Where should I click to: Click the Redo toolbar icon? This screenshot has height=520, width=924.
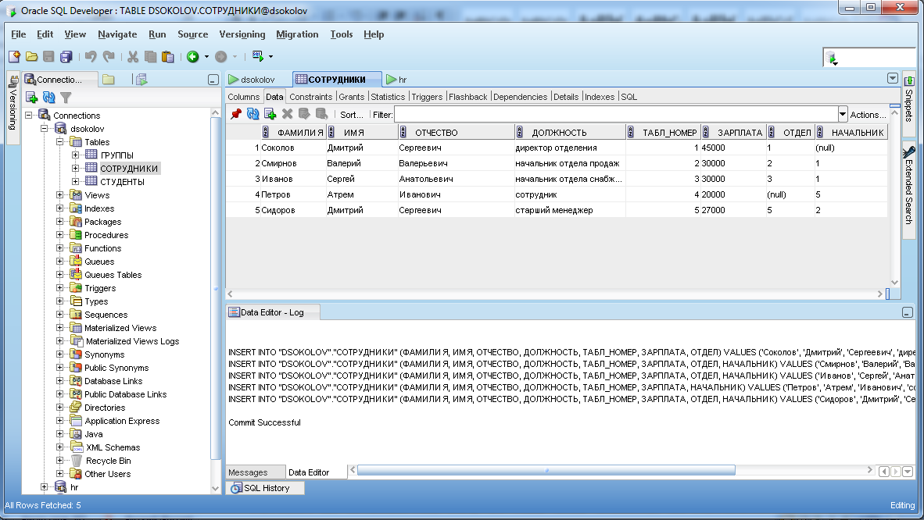tap(109, 56)
